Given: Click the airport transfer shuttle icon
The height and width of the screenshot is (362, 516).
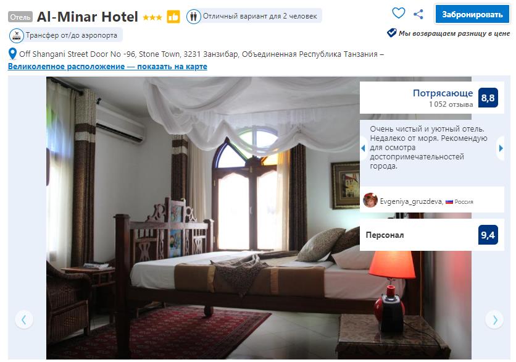Looking at the screenshot, I should (x=17, y=35).
